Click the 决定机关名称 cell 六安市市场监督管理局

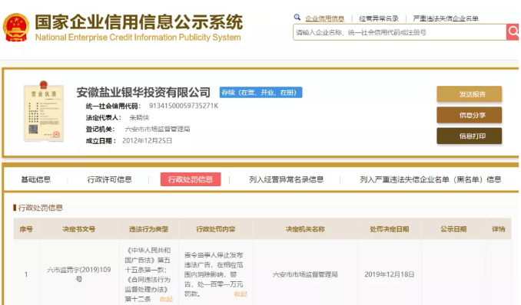tap(305, 274)
